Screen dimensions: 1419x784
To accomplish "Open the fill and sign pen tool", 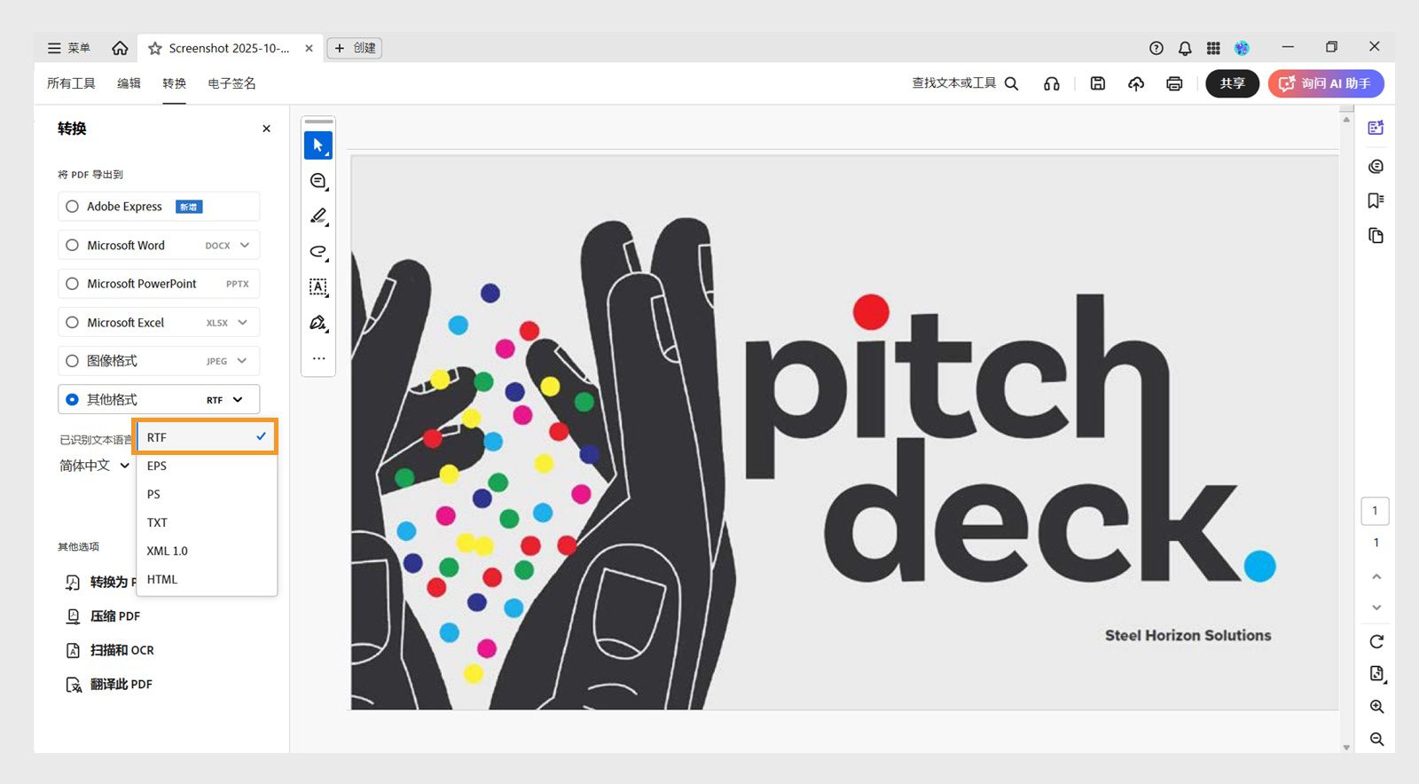I will [x=318, y=323].
